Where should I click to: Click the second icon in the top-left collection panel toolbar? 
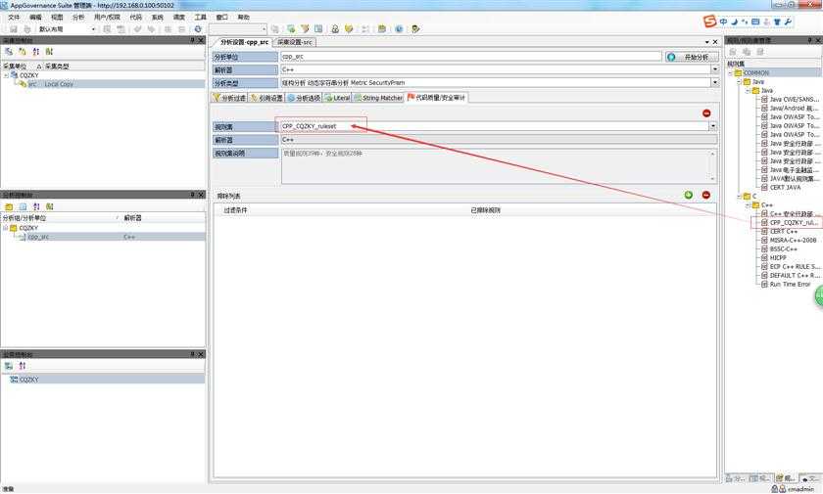22,51
